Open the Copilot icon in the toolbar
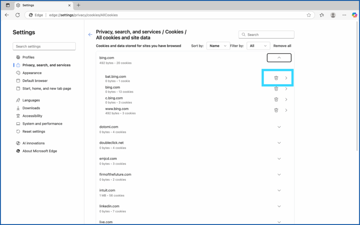 point(354,15)
